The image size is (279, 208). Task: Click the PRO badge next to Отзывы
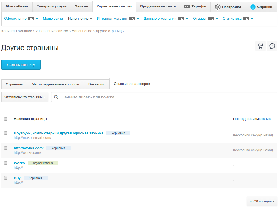(211, 19)
